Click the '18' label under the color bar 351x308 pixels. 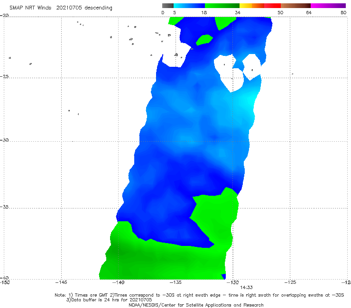[204, 13]
